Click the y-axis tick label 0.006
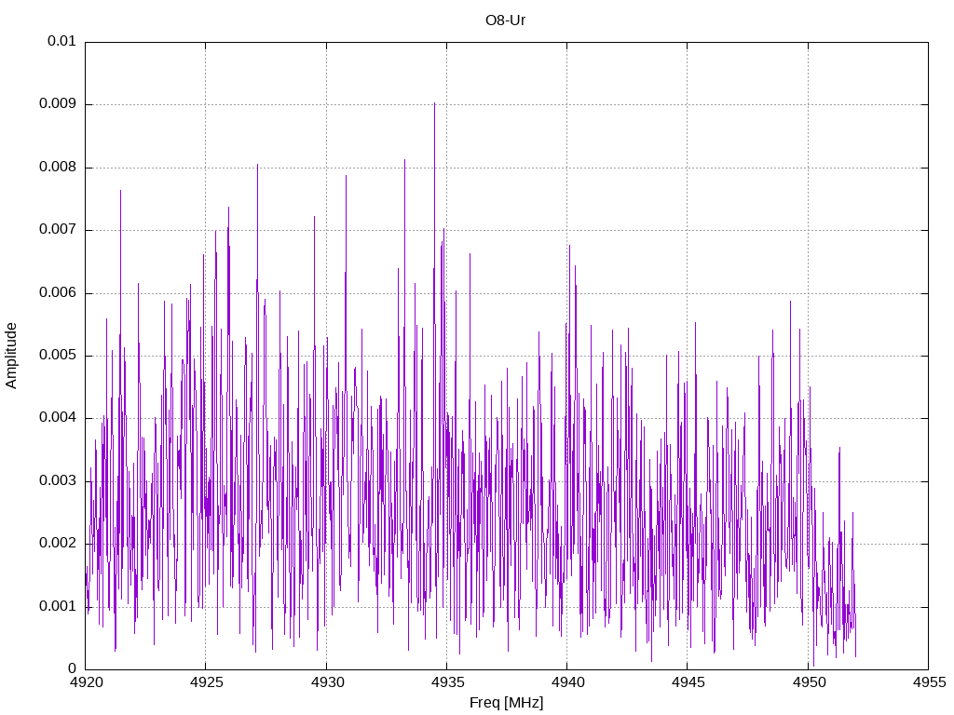954x715 pixels. coord(58,293)
